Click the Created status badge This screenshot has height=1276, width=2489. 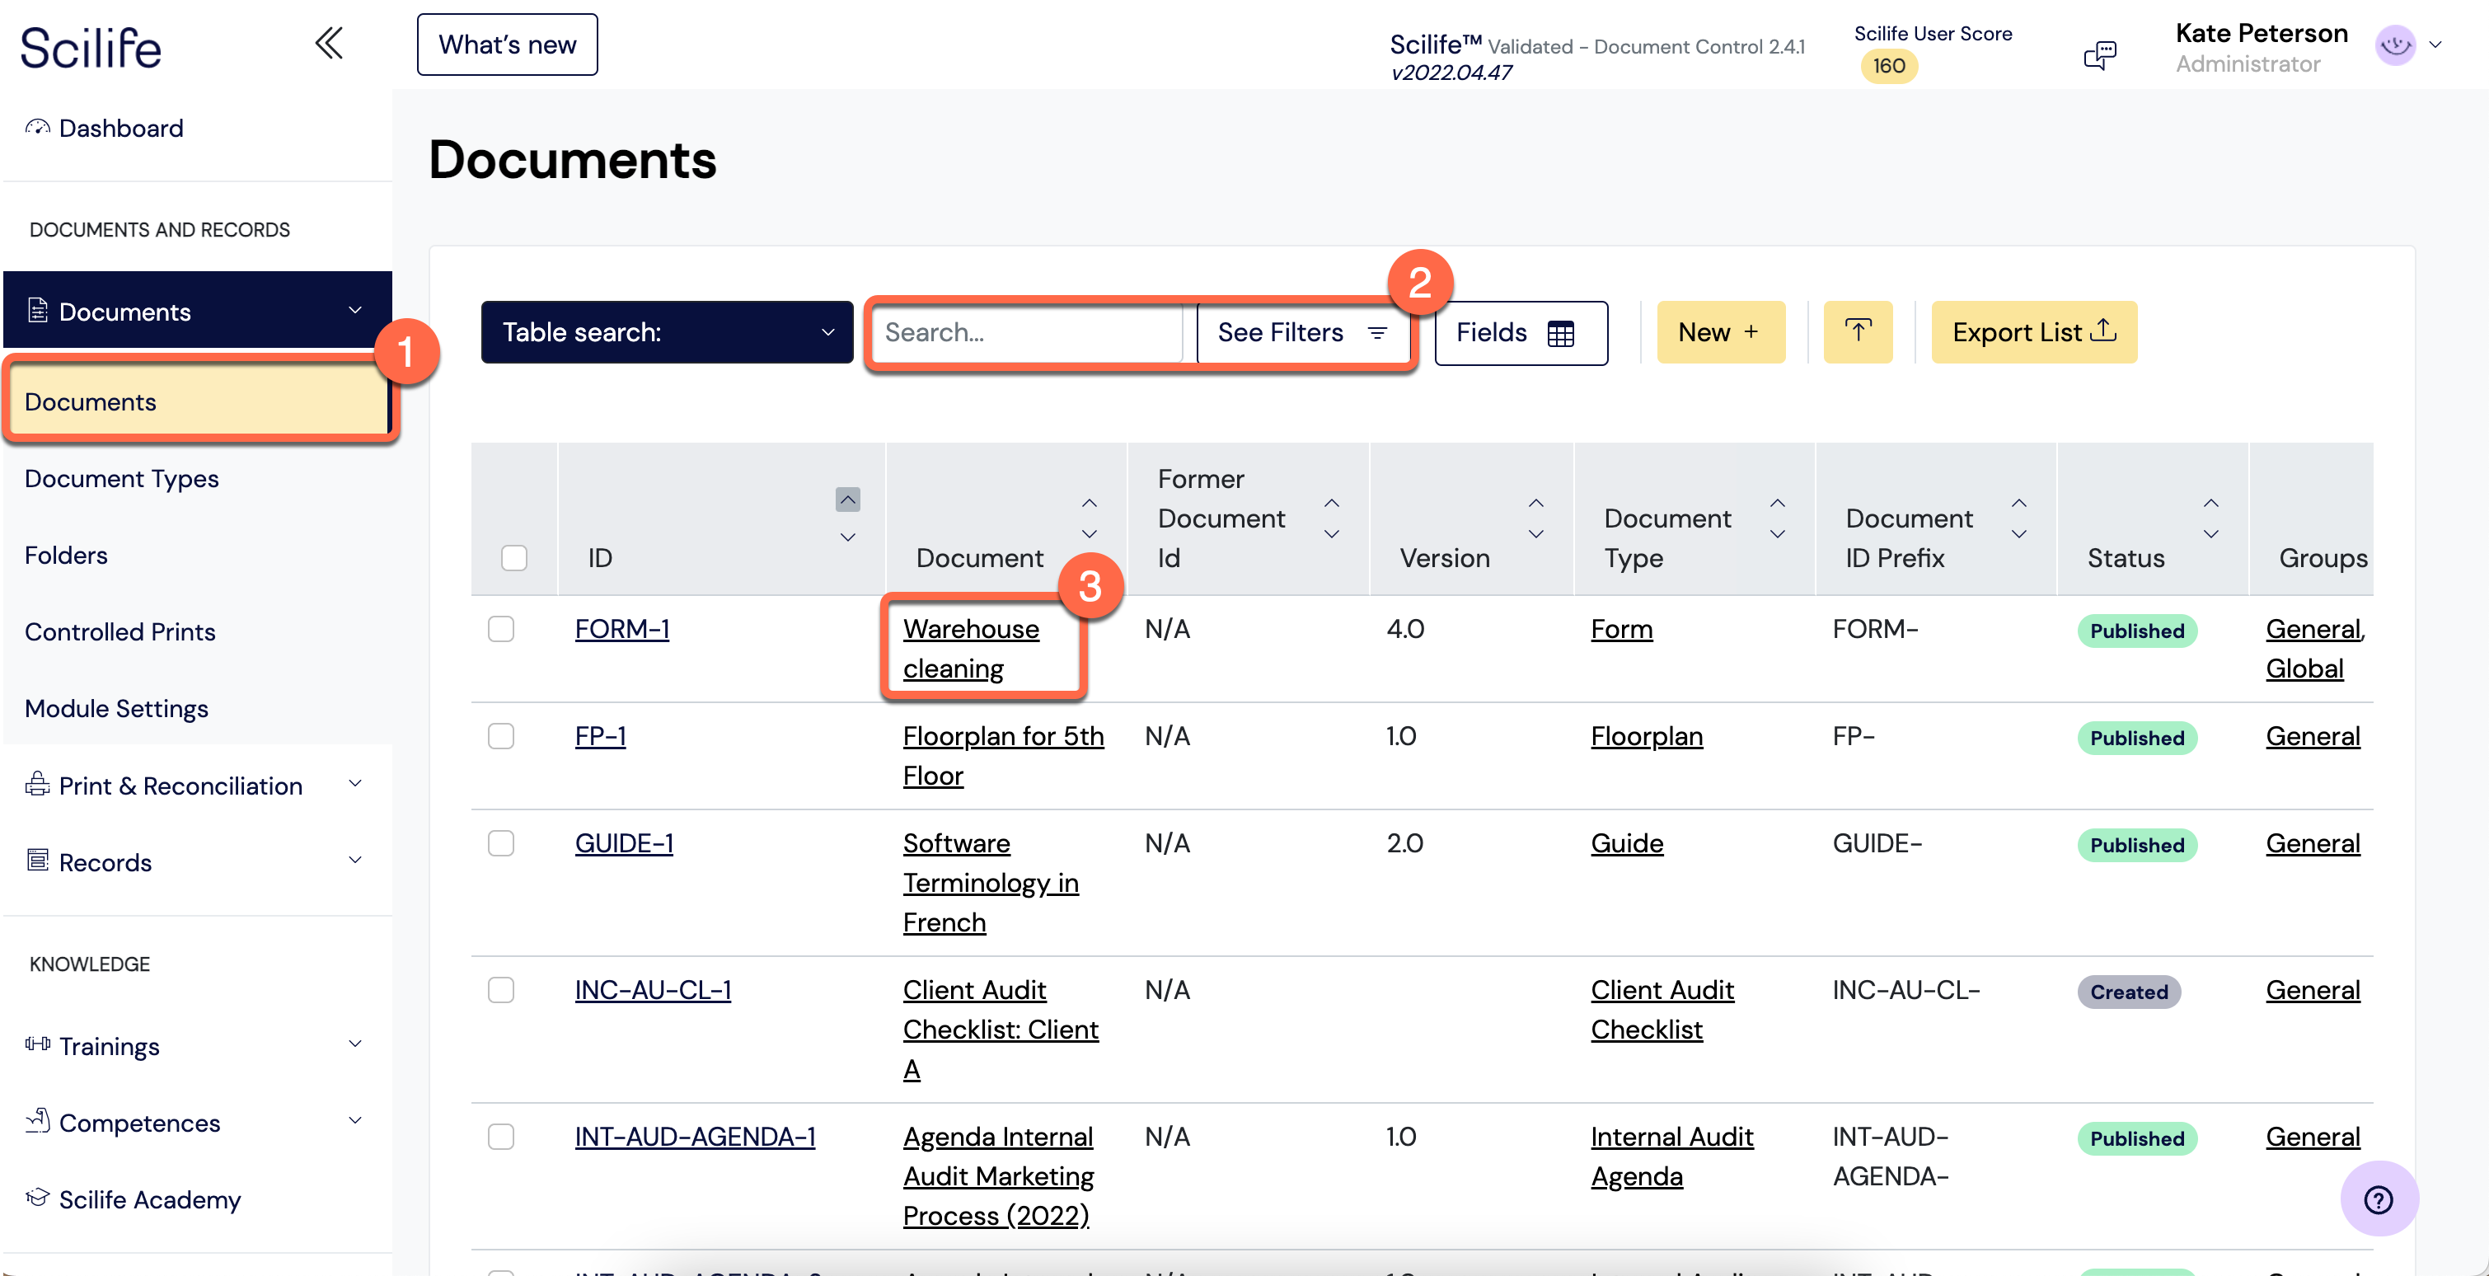click(x=2129, y=992)
